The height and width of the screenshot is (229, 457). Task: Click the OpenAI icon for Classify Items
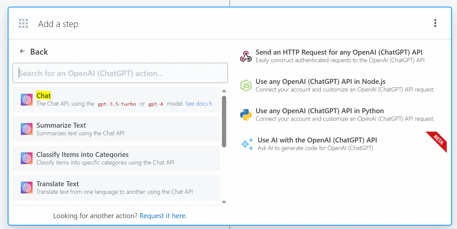pyautogui.click(x=27, y=158)
